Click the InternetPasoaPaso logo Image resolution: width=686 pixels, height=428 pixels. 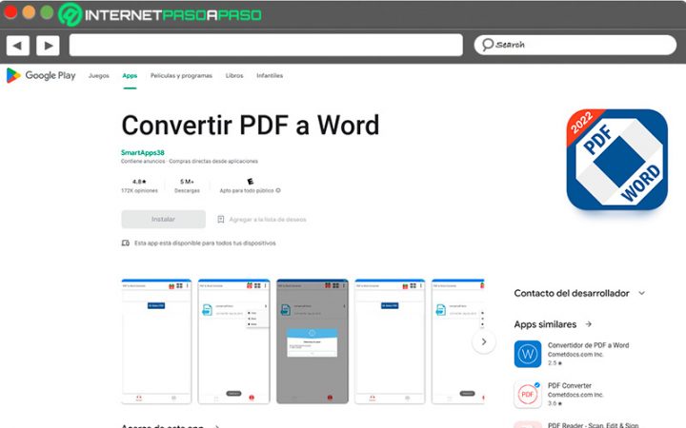click(160, 15)
